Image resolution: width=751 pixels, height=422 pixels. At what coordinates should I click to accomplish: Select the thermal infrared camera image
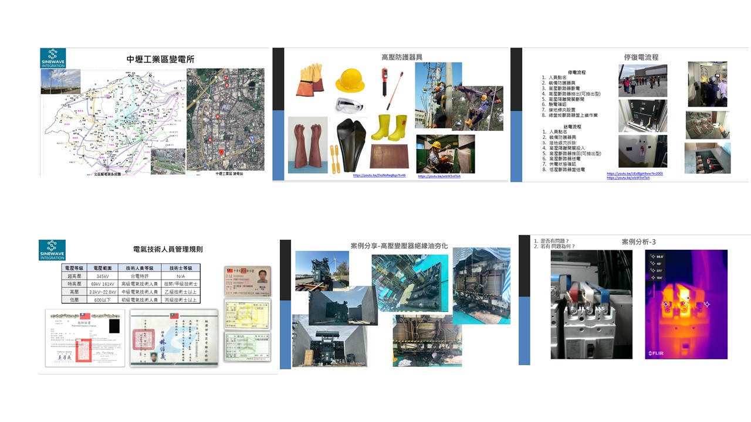[x=686, y=304]
